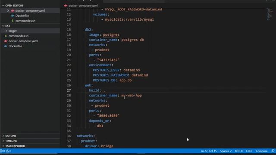Change end of line sequence CRLF
Viewport: 276px width, 155px height.
click(x=249, y=151)
